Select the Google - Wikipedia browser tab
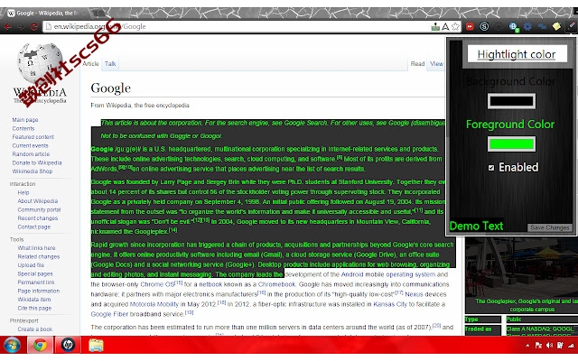This screenshot has height=361, width=578. coord(46,14)
